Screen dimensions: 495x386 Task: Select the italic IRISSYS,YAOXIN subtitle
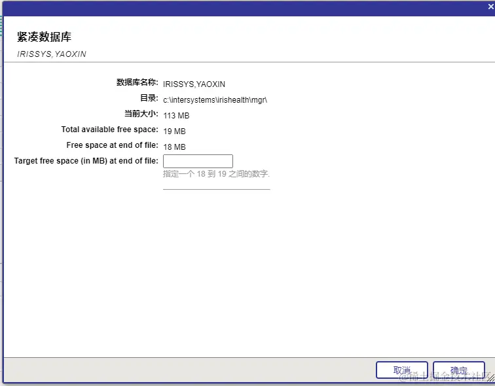pos(52,54)
